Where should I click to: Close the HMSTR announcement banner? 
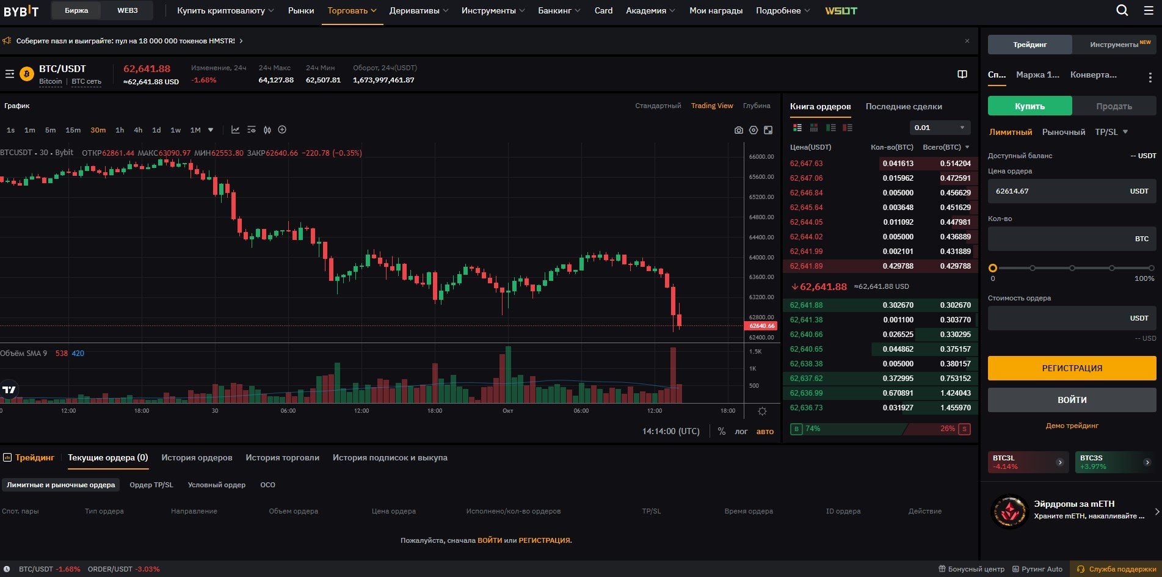pos(967,41)
